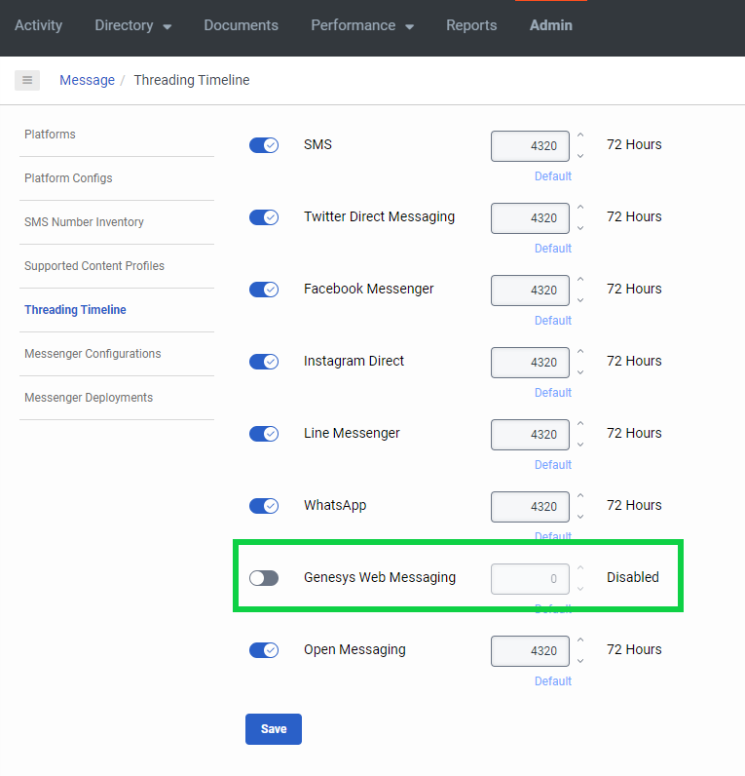Turn off the WhatsApp threading toggle
The width and height of the screenshot is (745, 776).
tap(264, 506)
